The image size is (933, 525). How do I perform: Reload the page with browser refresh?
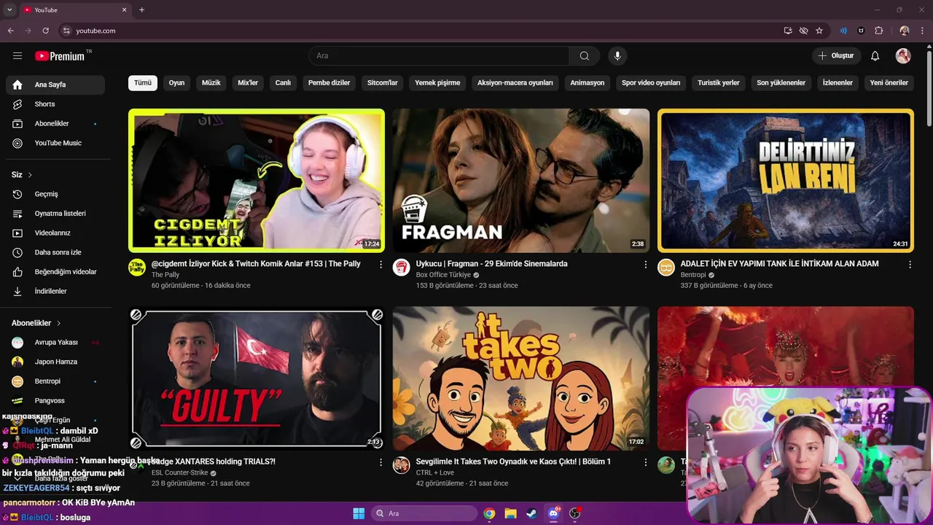coord(45,31)
